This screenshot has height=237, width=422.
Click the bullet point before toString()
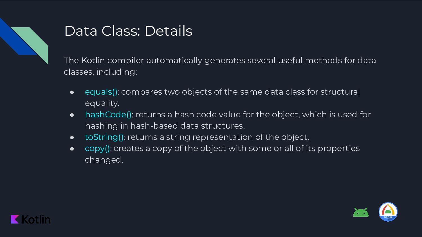pos(72,137)
